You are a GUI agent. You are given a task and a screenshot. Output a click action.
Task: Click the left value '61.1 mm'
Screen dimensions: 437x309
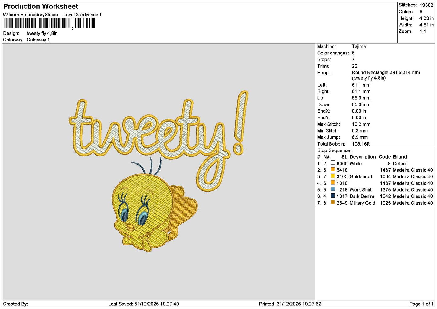(x=361, y=85)
